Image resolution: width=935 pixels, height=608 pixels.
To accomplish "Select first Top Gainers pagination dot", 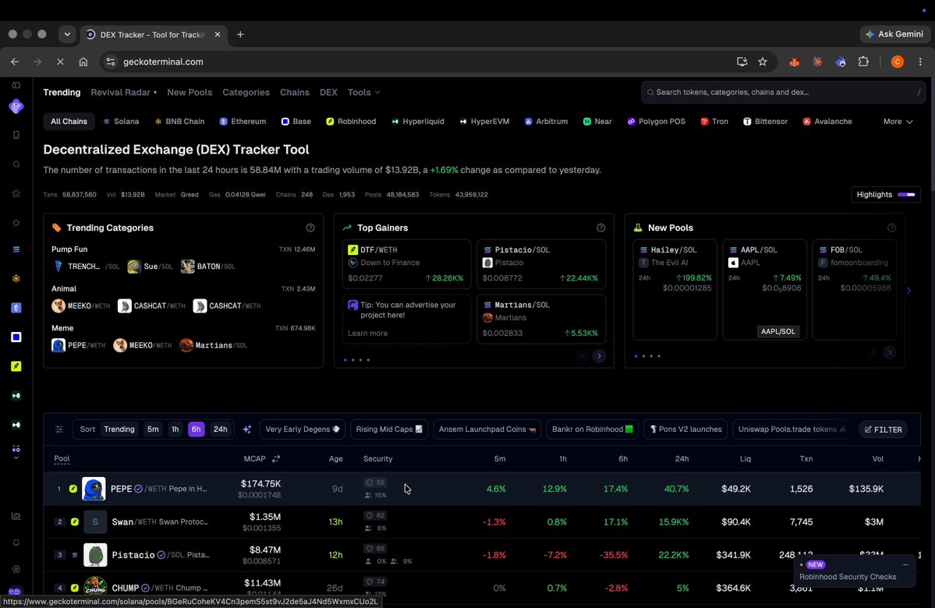I will tap(345, 360).
